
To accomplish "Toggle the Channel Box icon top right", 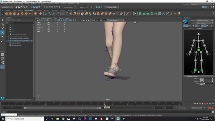I will [x=213, y=7].
